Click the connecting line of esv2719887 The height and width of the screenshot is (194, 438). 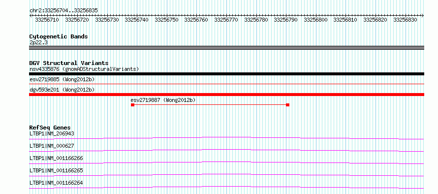click(x=210, y=105)
